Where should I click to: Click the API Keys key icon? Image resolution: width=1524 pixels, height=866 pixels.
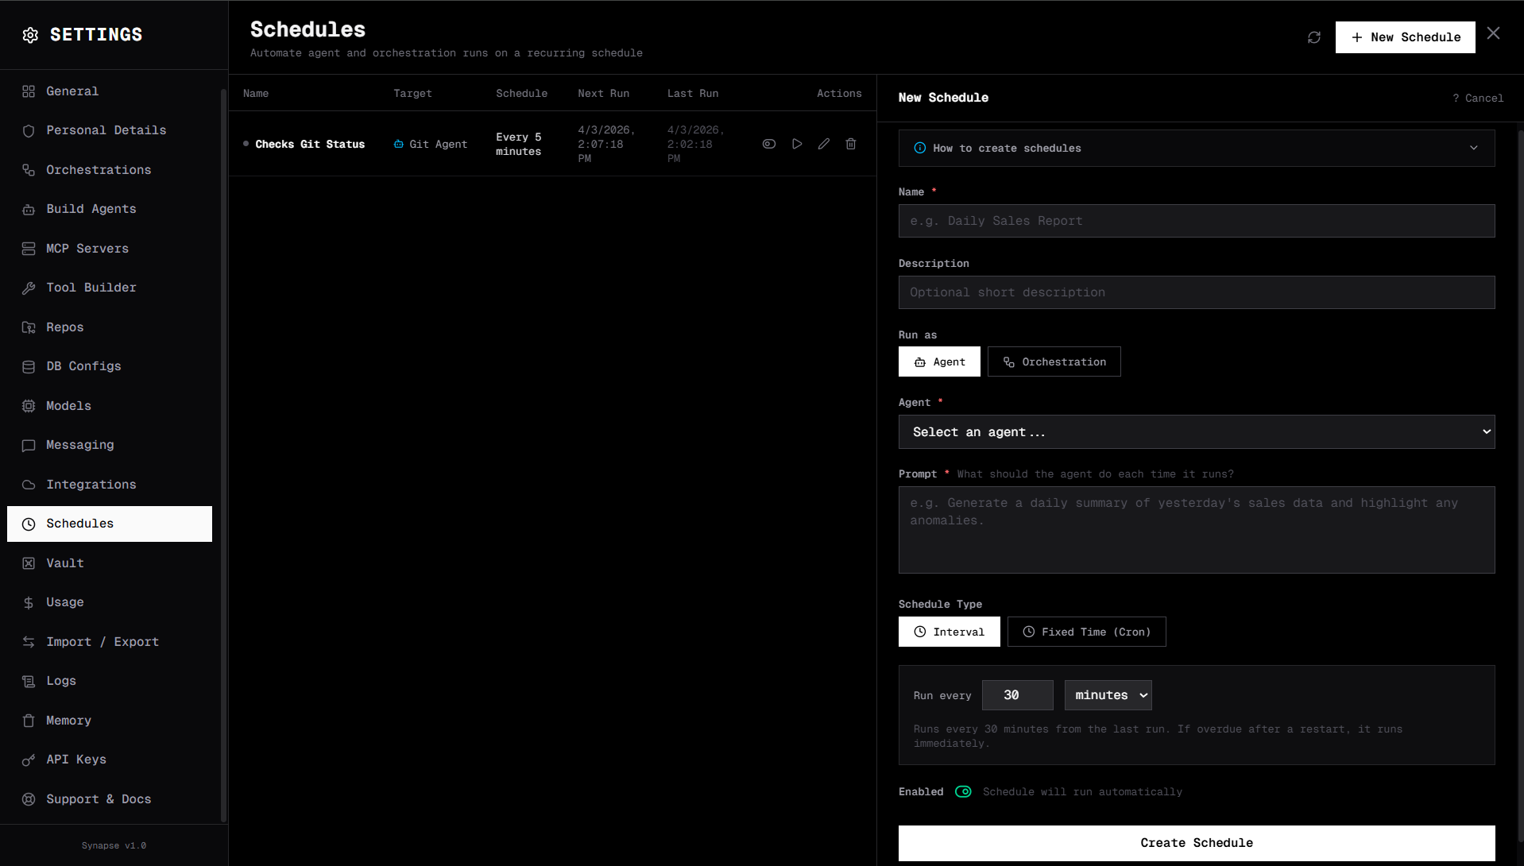point(29,760)
